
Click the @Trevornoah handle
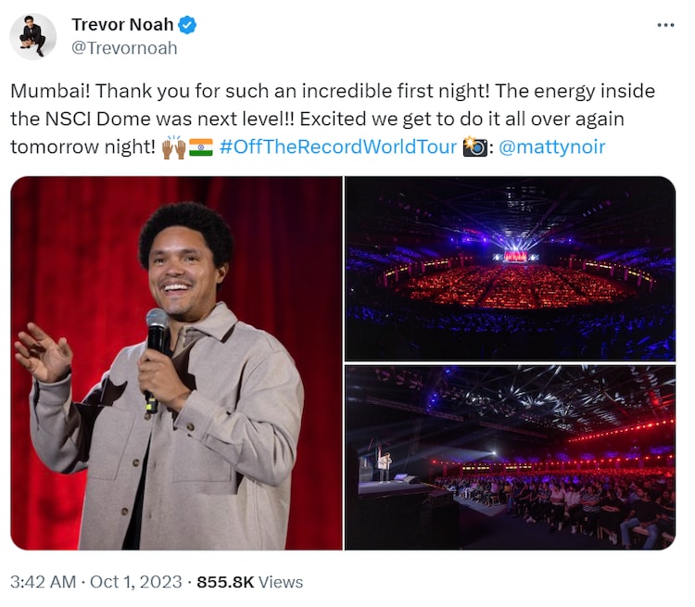(124, 48)
